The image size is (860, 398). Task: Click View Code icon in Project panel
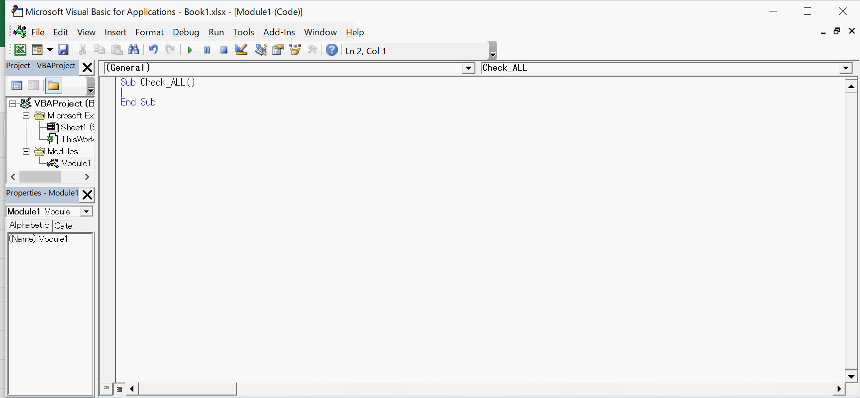pyautogui.click(x=17, y=86)
